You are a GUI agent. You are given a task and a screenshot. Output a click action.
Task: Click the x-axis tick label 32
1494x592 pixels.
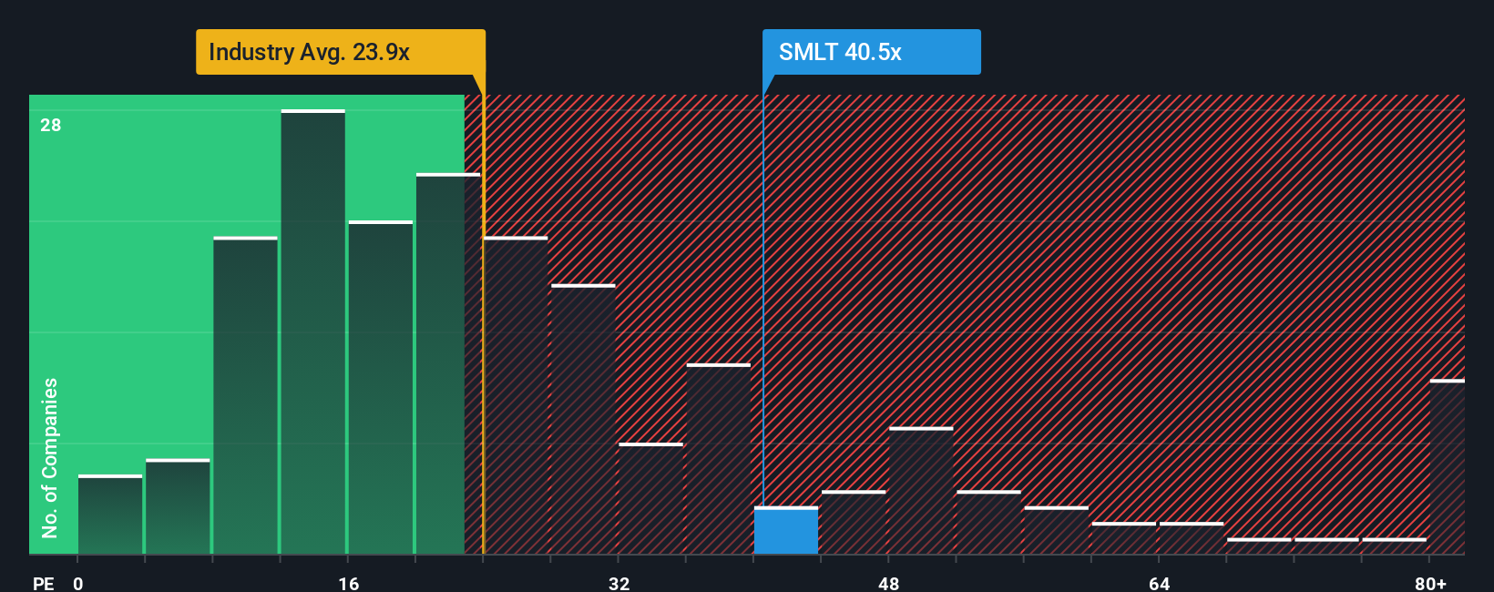point(619,583)
